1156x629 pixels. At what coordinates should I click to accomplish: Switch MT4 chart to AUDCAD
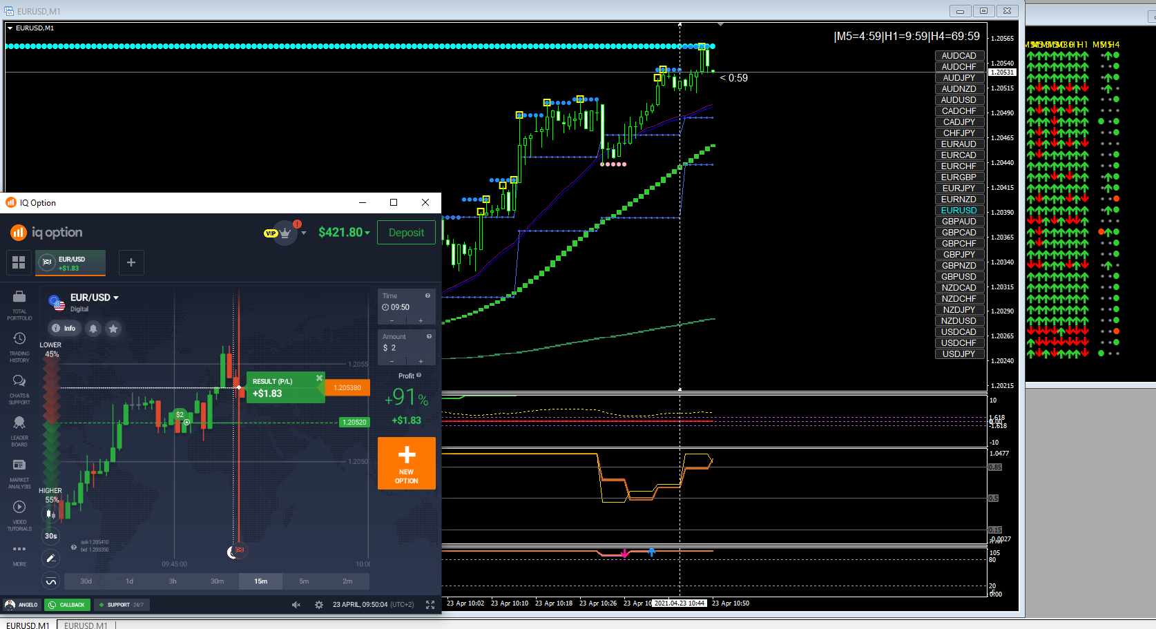[959, 56]
